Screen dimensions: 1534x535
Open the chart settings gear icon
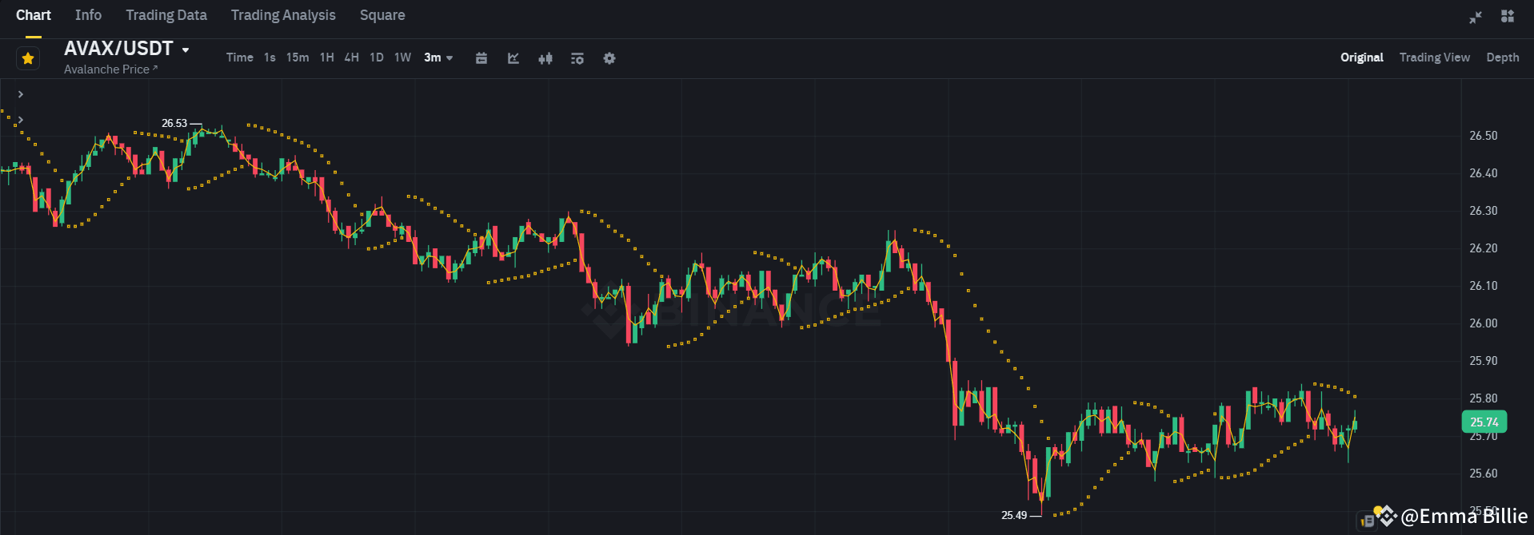point(609,57)
